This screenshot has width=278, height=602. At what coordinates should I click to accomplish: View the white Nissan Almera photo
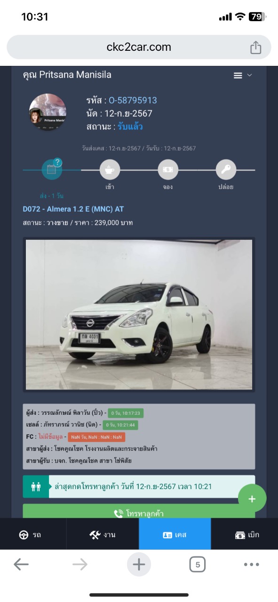(x=139, y=314)
